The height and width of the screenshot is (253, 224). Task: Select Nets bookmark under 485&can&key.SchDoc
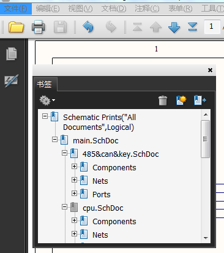click(100, 181)
